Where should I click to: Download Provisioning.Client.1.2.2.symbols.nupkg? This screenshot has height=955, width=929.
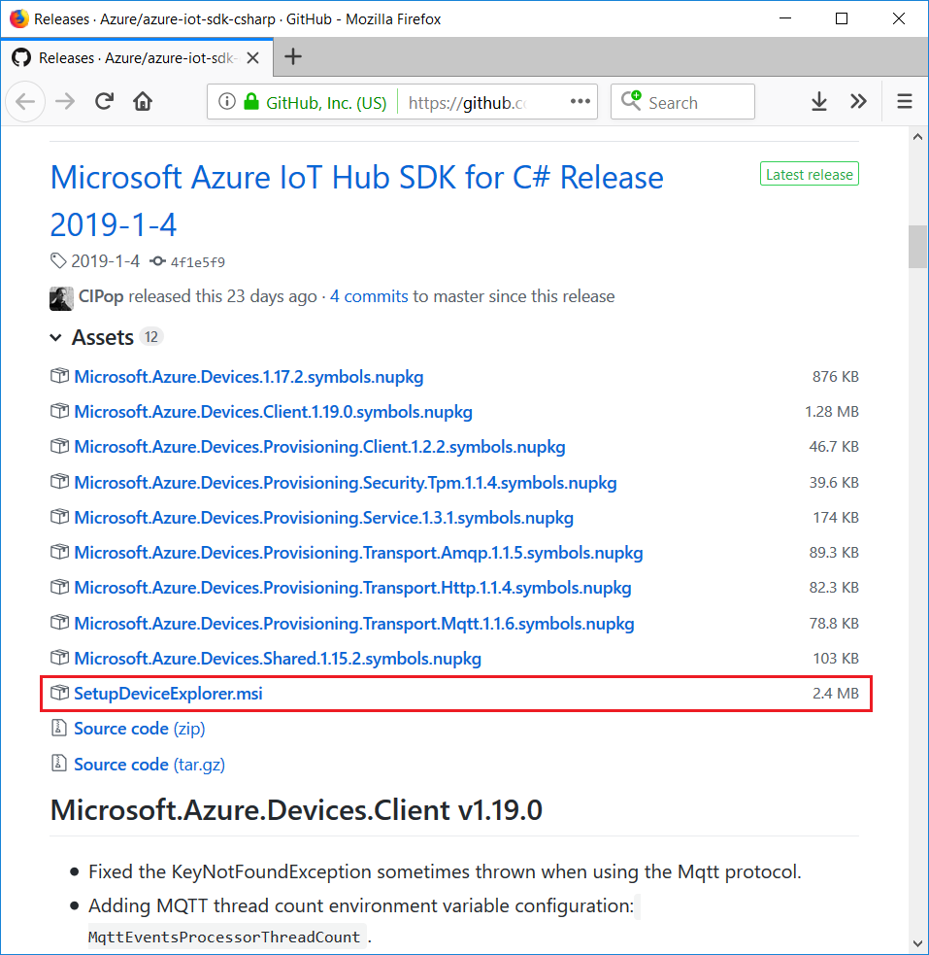click(320, 448)
